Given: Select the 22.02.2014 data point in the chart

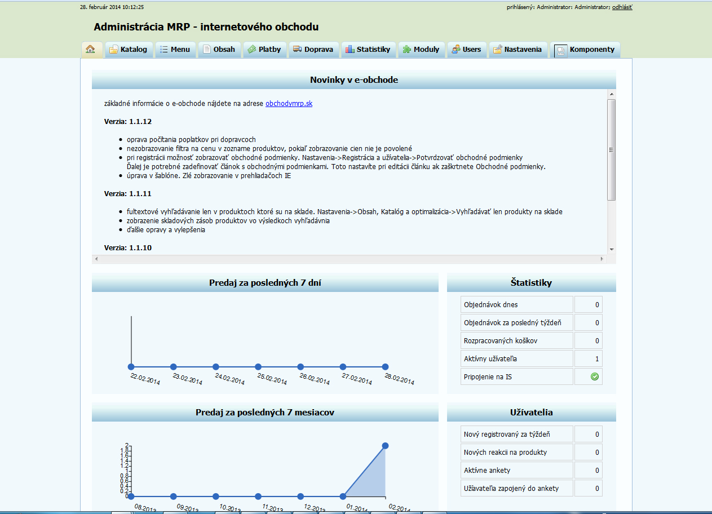Looking at the screenshot, I should pyautogui.click(x=131, y=367).
